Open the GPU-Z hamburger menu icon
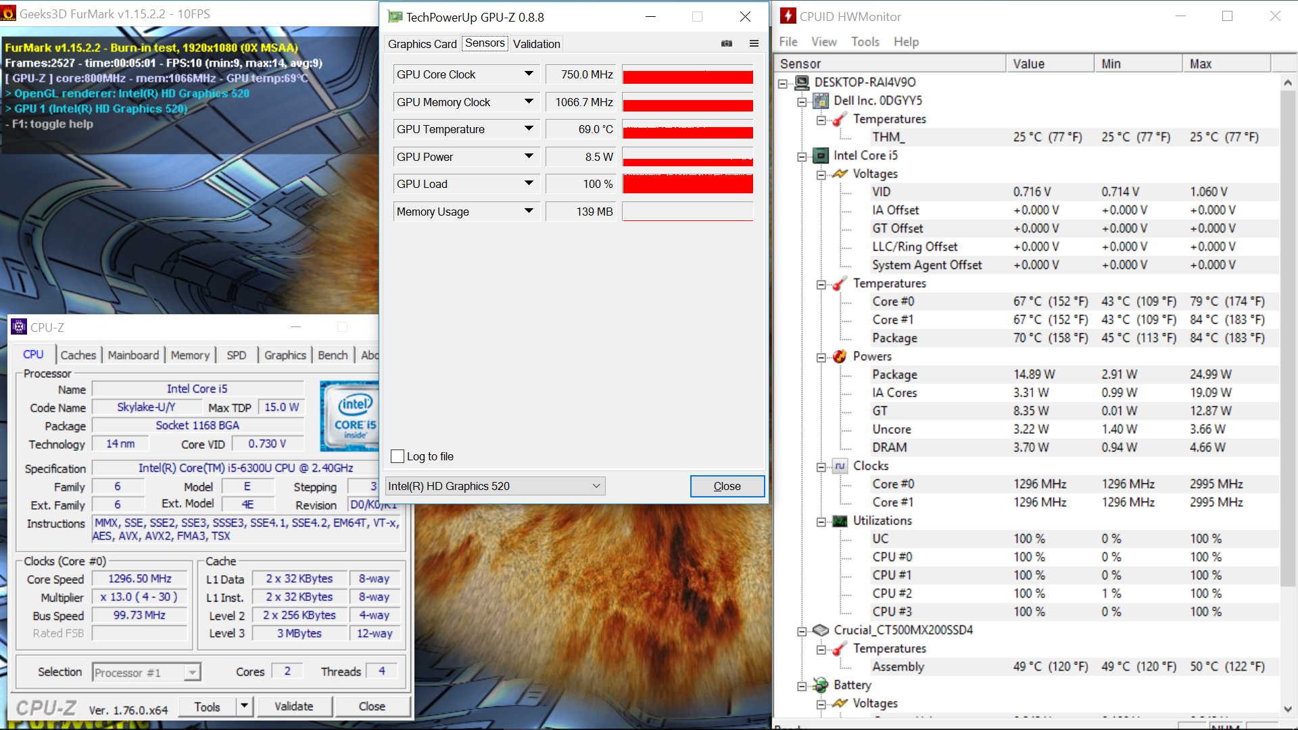The width and height of the screenshot is (1298, 730). [x=754, y=43]
